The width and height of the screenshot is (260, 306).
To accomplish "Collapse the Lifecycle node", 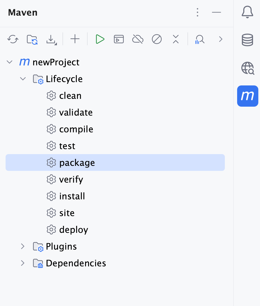I will pos(23,79).
